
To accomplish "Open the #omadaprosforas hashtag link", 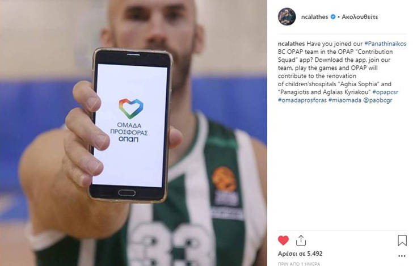I will pos(302,100).
